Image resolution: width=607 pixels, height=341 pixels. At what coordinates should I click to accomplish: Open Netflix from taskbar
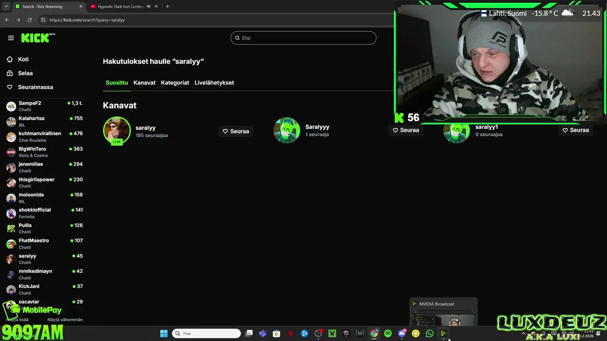[x=291, y=333]
